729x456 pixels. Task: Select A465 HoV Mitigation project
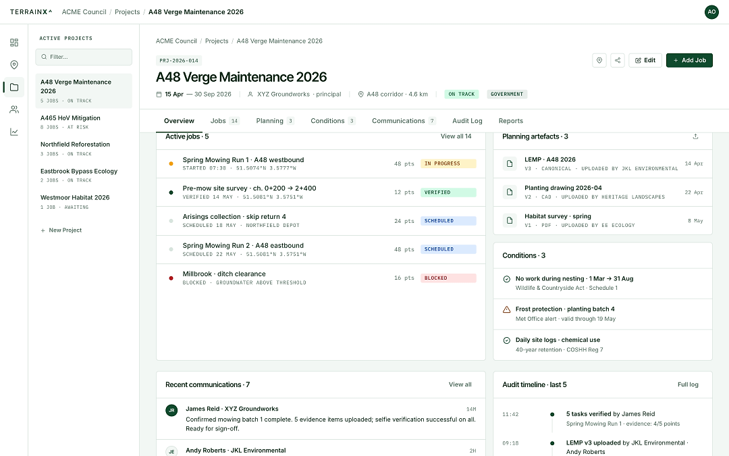[84, 122]
